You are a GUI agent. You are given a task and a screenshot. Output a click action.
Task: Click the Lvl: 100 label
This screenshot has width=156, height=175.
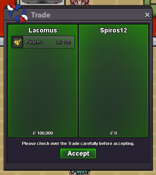point(63,42)
